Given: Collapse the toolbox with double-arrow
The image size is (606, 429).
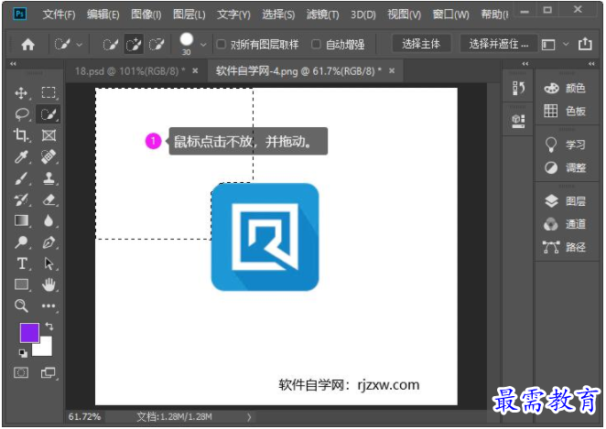Looking at the screenshot, I should point(13,64).
